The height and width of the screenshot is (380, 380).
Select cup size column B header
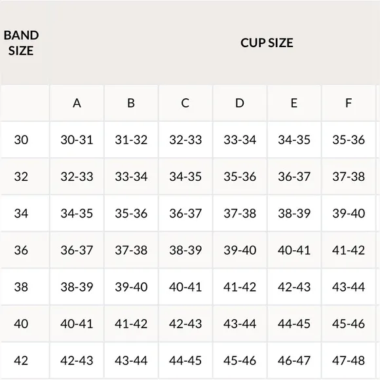pos(131,103)
